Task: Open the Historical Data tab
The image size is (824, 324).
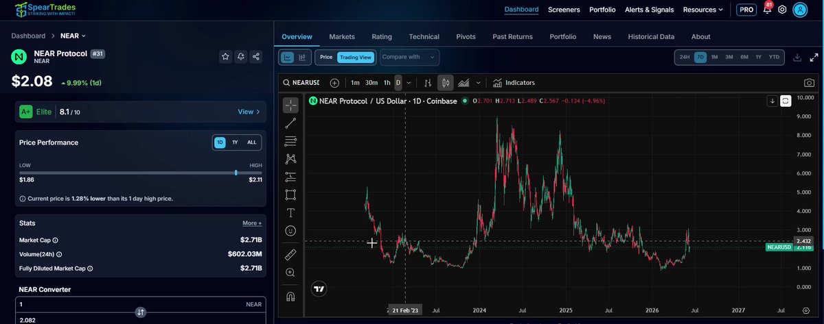Action: [x=651, y=37]
